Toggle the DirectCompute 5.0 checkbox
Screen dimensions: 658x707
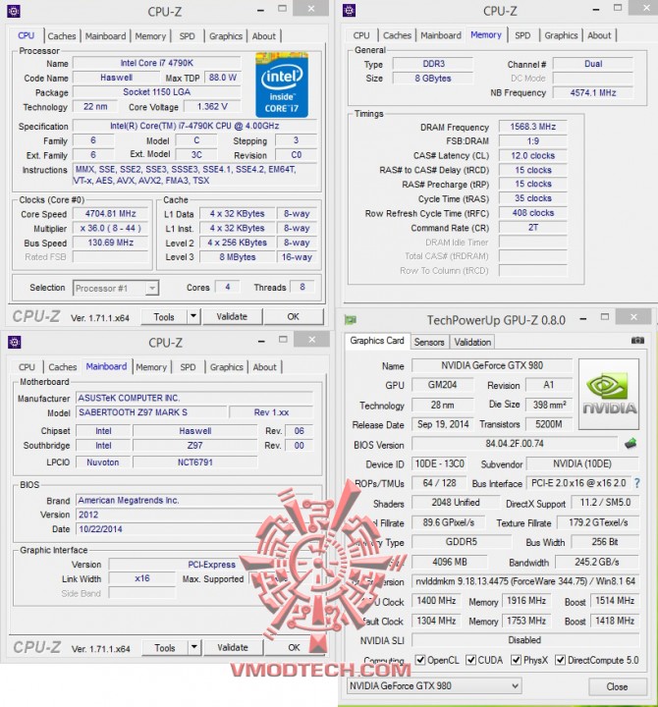coord(560,660)
